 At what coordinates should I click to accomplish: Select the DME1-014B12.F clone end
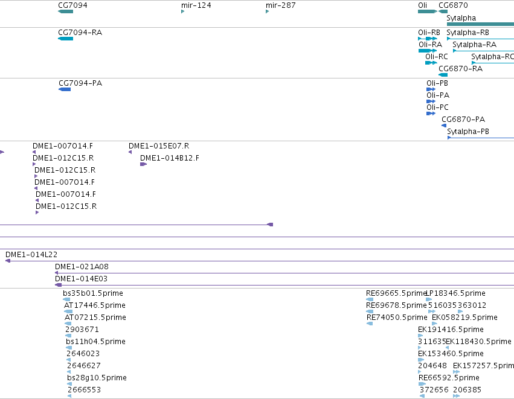pyautogui.click(x=144, y=164)
